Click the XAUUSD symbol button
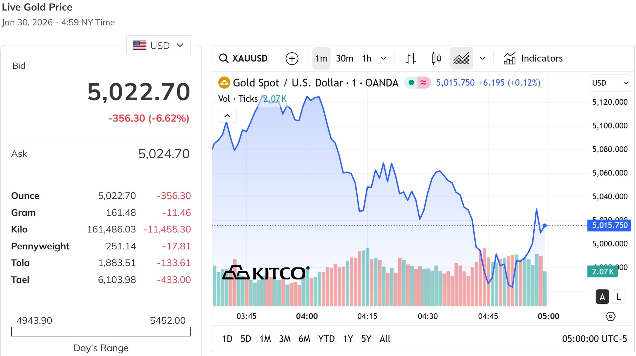Screen dimensions: 636x356 click(x=250, y=58)
